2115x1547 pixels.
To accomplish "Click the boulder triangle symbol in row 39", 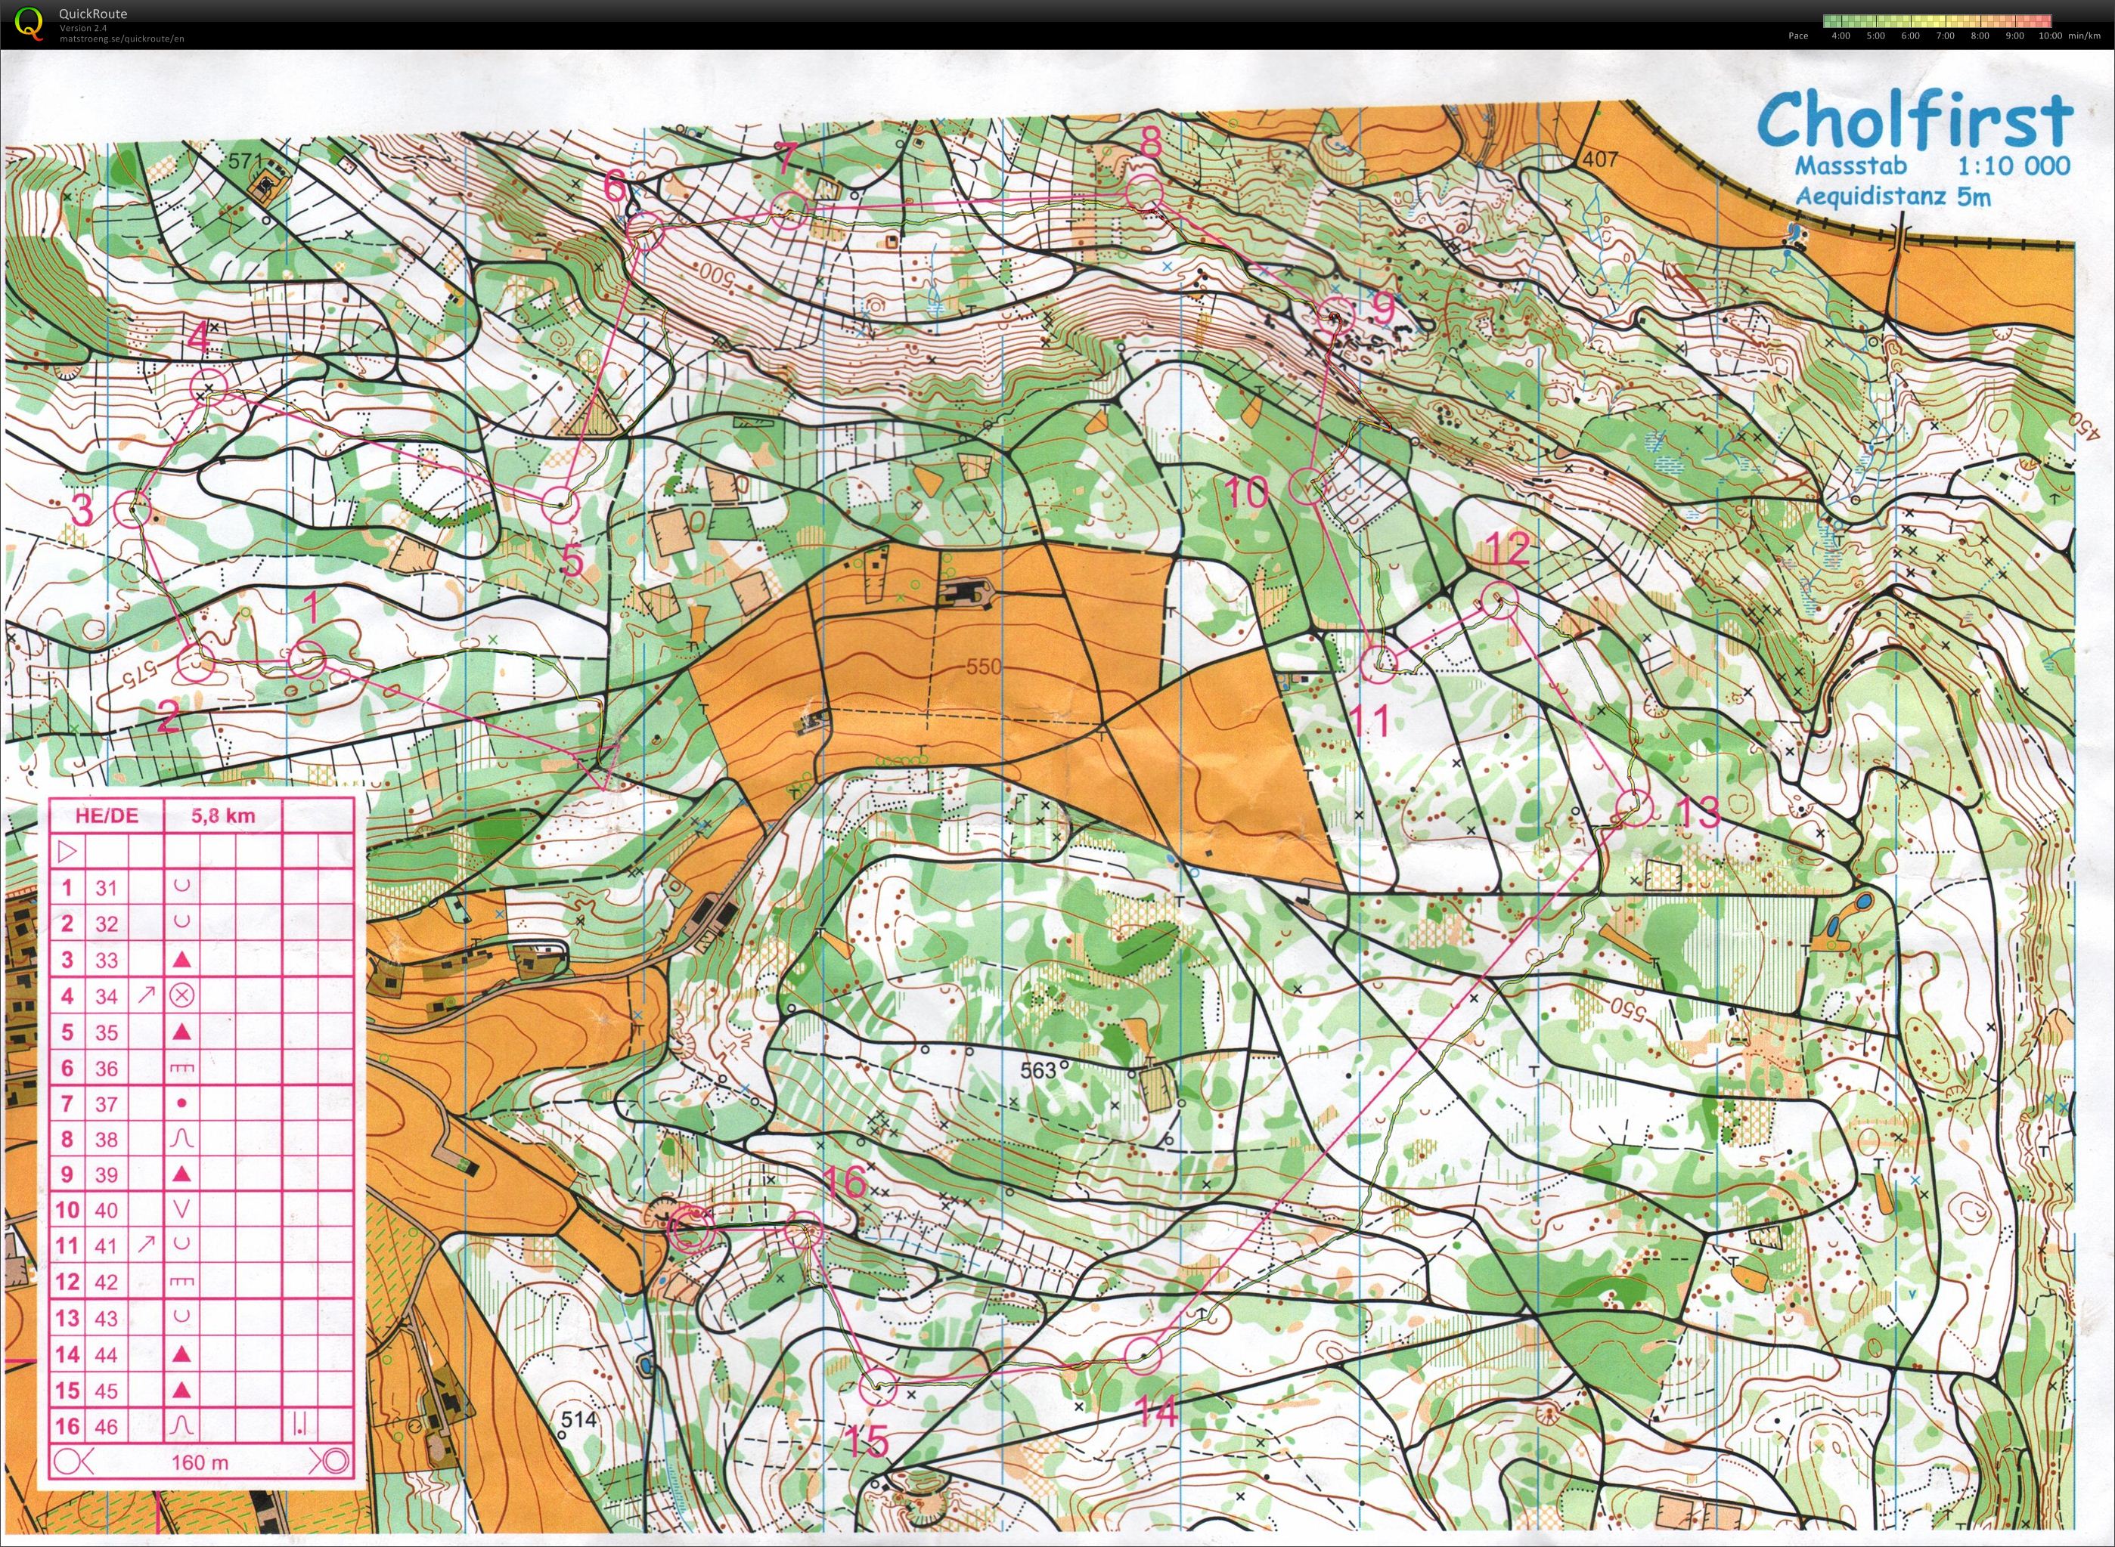I will [x=183, y=1174].
